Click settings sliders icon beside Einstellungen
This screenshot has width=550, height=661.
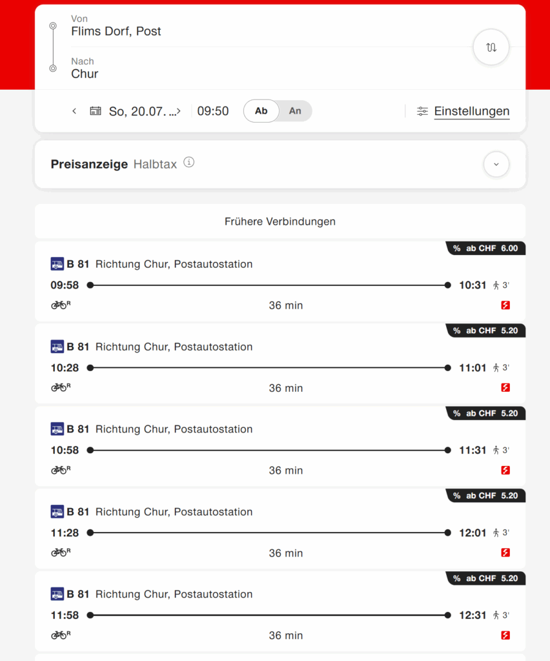click(x=422, y=111)
